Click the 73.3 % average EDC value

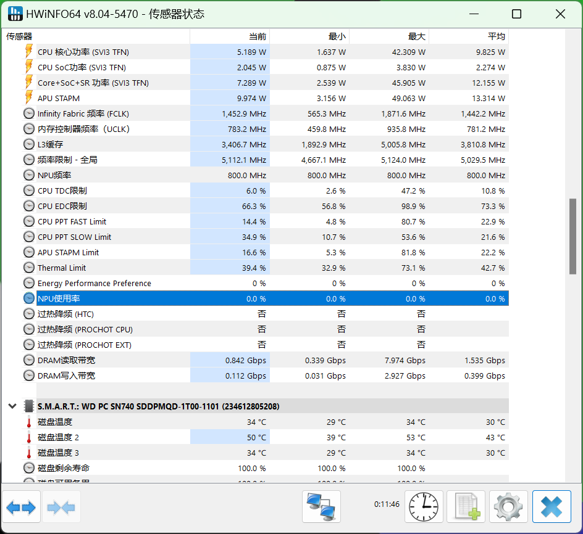click(x=493, y=206)
